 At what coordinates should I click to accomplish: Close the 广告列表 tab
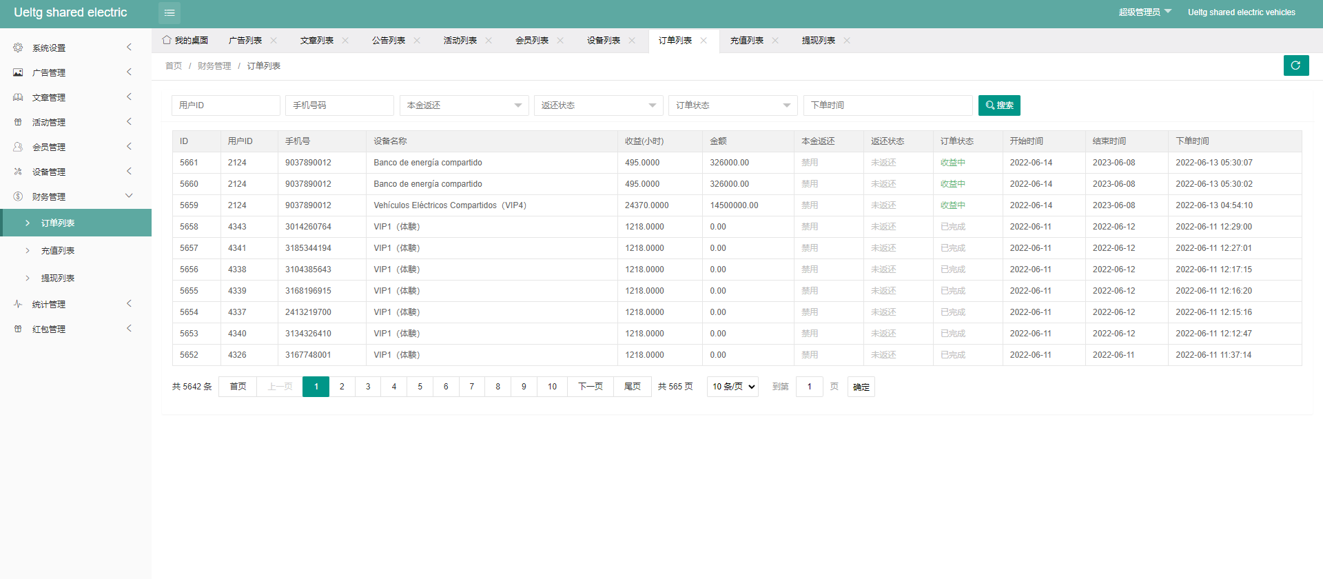tap(274, 41)
